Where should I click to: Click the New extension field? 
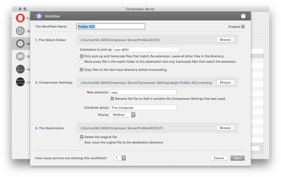[143, 92]
